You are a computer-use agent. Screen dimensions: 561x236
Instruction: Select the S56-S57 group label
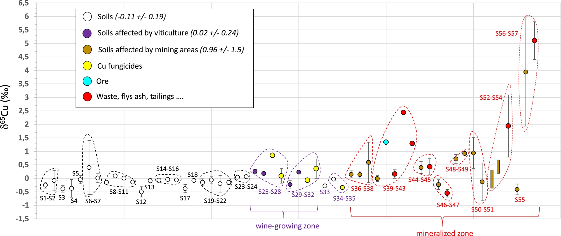pyautogui.click(x=506, y=34)
